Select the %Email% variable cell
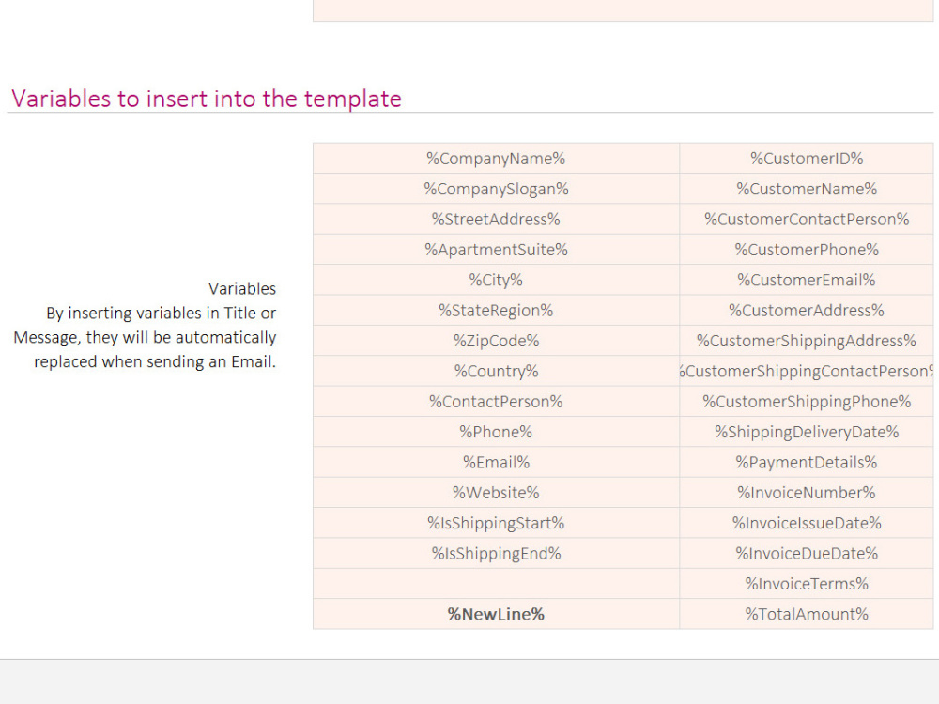The image size is (939, 704). tap(496, 462)
